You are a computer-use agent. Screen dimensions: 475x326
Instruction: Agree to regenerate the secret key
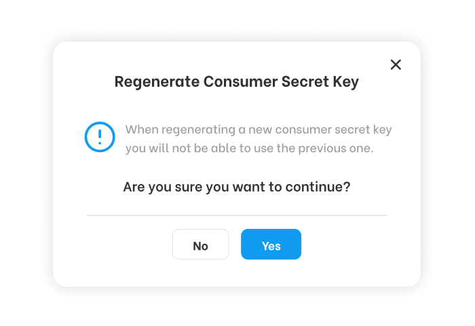pos(271,244)
